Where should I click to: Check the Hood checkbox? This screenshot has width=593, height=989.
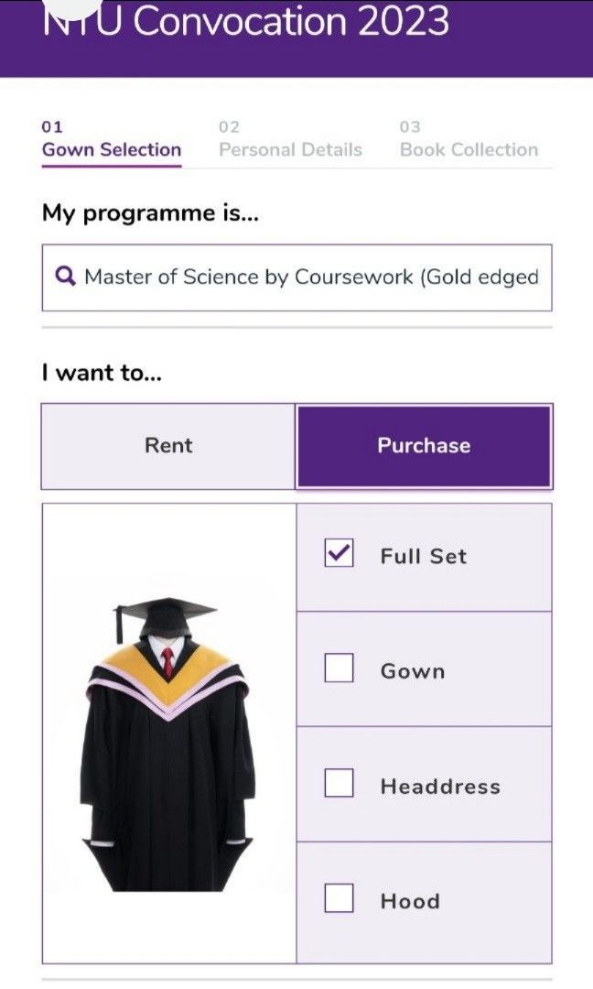click(339, 900)
